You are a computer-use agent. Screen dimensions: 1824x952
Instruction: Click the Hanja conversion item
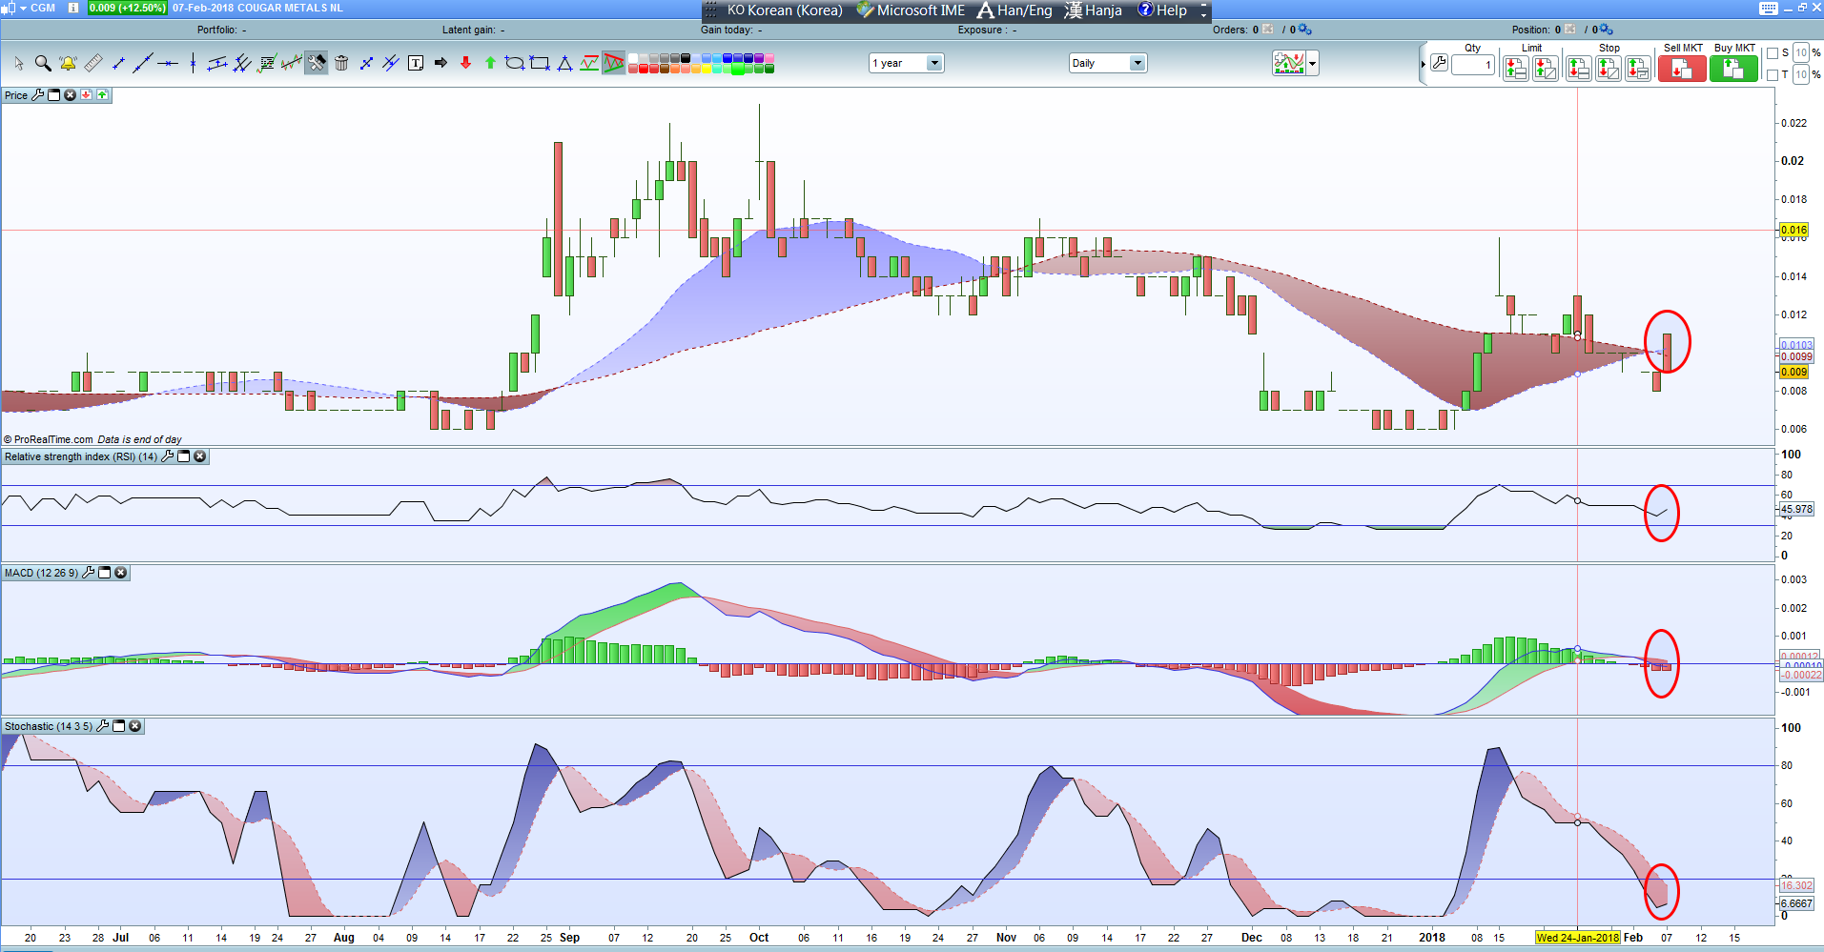click(1093, 10)
